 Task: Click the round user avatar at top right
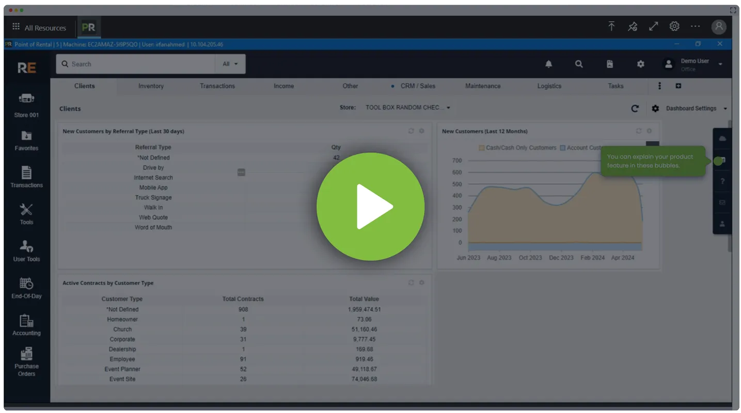[x=719, y=27]
